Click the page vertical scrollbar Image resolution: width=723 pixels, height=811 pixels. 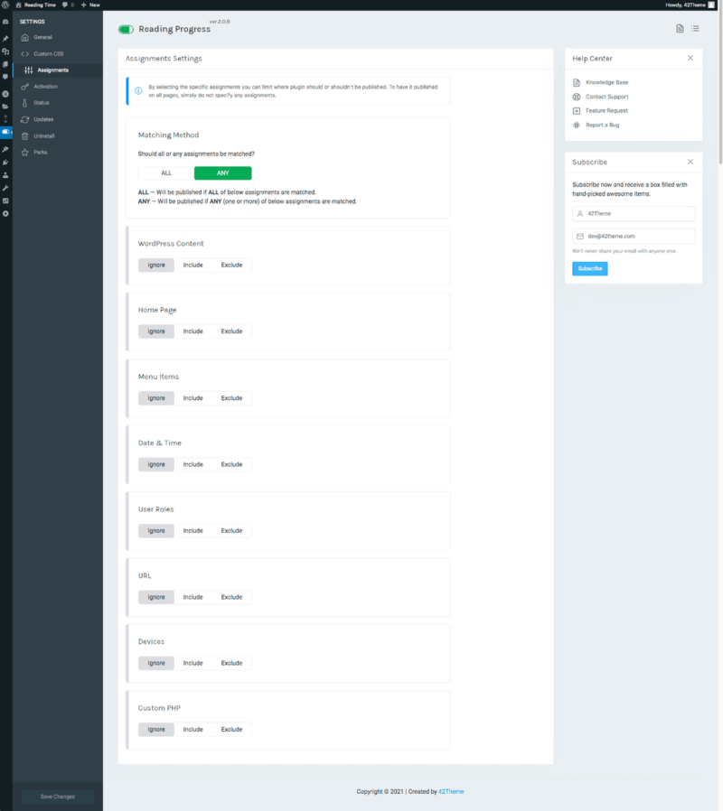pyautogui.click(x=720, y=88)
